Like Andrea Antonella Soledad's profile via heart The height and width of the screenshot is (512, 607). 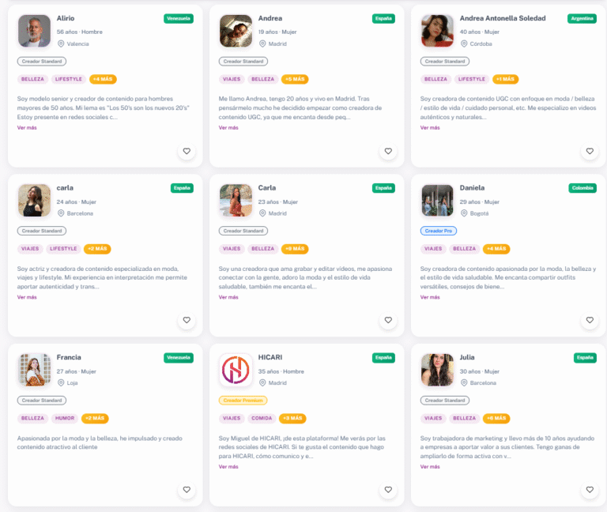pyautogui.click(x=589, y=151)
